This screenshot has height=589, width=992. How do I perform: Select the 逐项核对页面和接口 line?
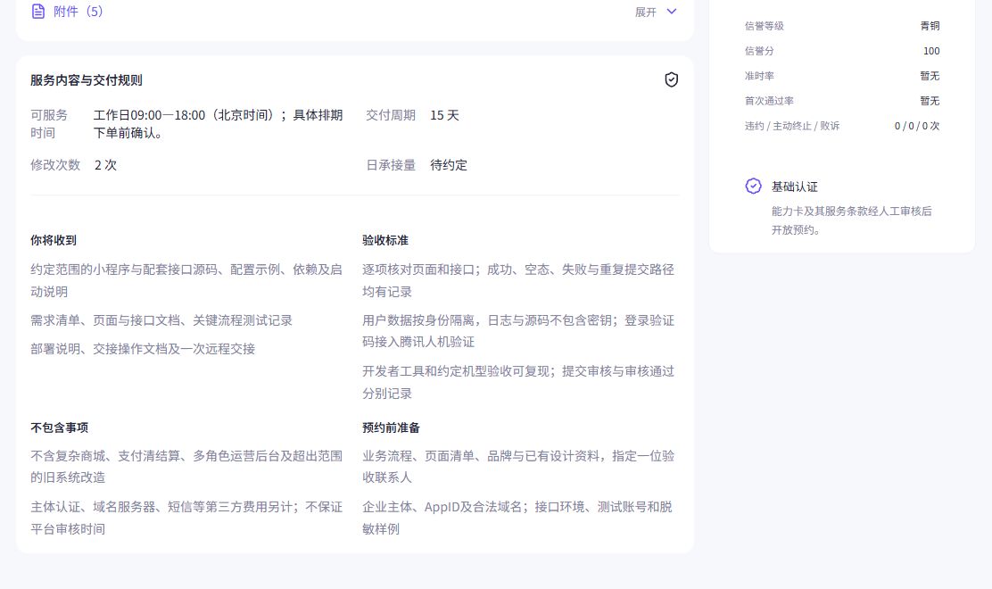518,280
